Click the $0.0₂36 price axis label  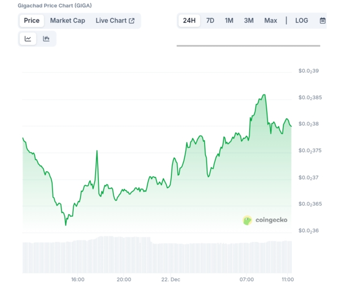309,231
